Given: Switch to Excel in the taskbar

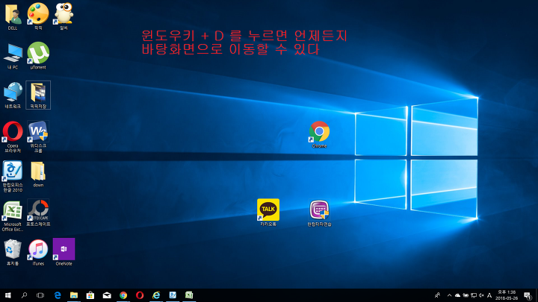Looking at the screenshot, I should click(x=189, y=295).
